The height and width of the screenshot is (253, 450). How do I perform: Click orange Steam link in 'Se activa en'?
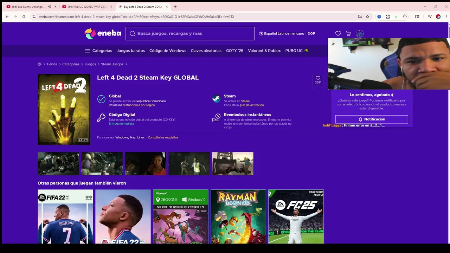245,101
